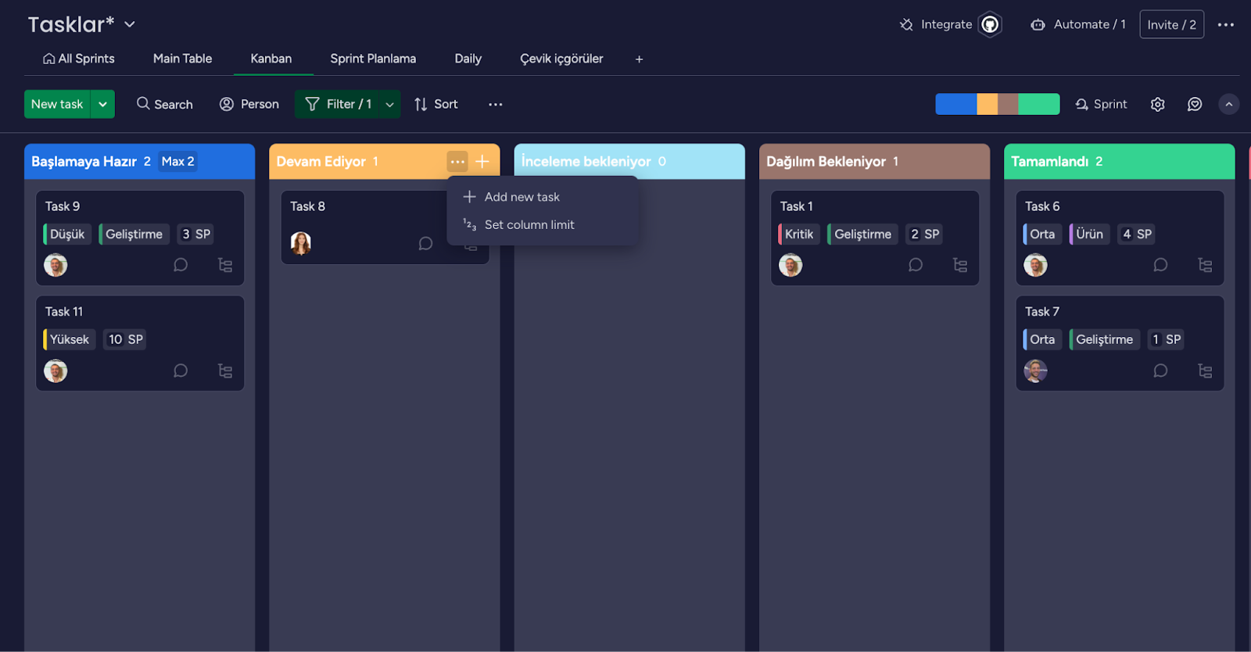Viewport: 1251px width, 652px height.
Task: Open the Task 8 card title
Action: tap(307, 206)
